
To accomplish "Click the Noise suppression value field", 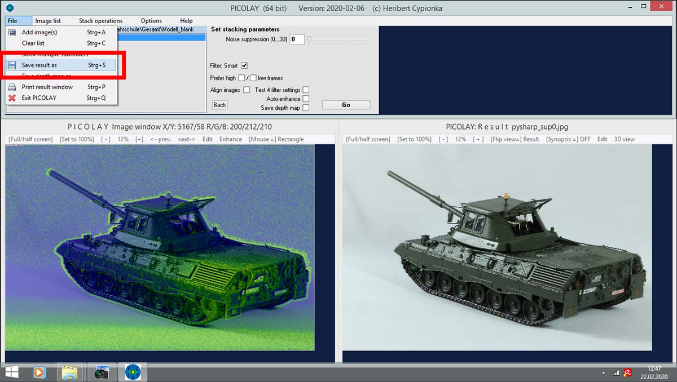I will point(297,39).
